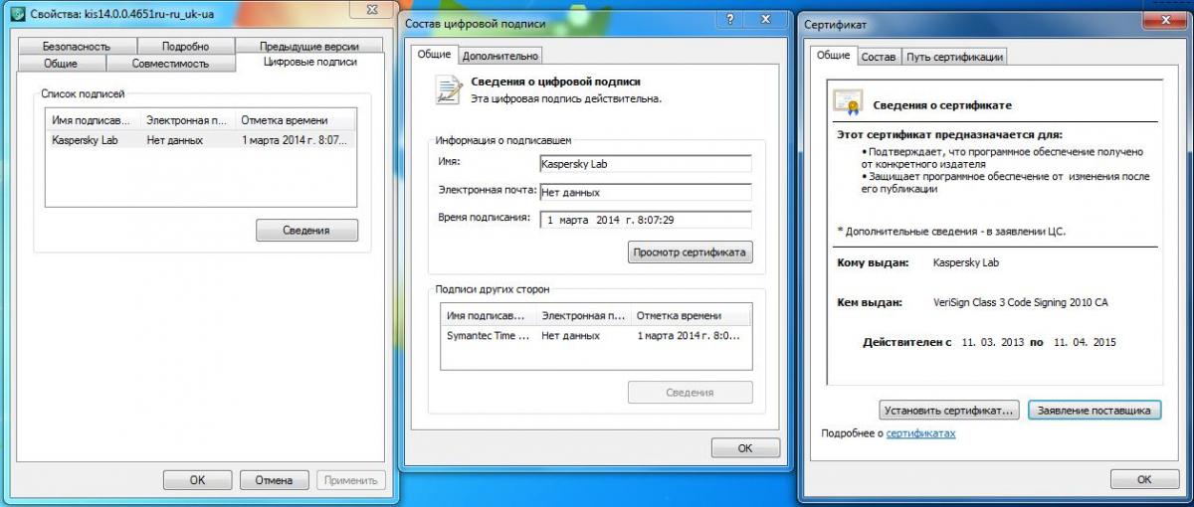Click Просмотр сертификата button
This screenshot has width=1194, height=507.
point(691,253)
